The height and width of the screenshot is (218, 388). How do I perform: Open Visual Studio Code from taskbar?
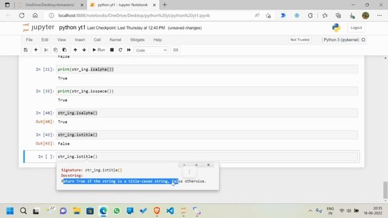click(x=170, y=211)
